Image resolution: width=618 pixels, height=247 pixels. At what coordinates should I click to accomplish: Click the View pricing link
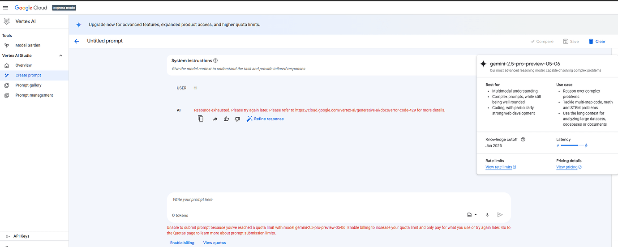569,167
